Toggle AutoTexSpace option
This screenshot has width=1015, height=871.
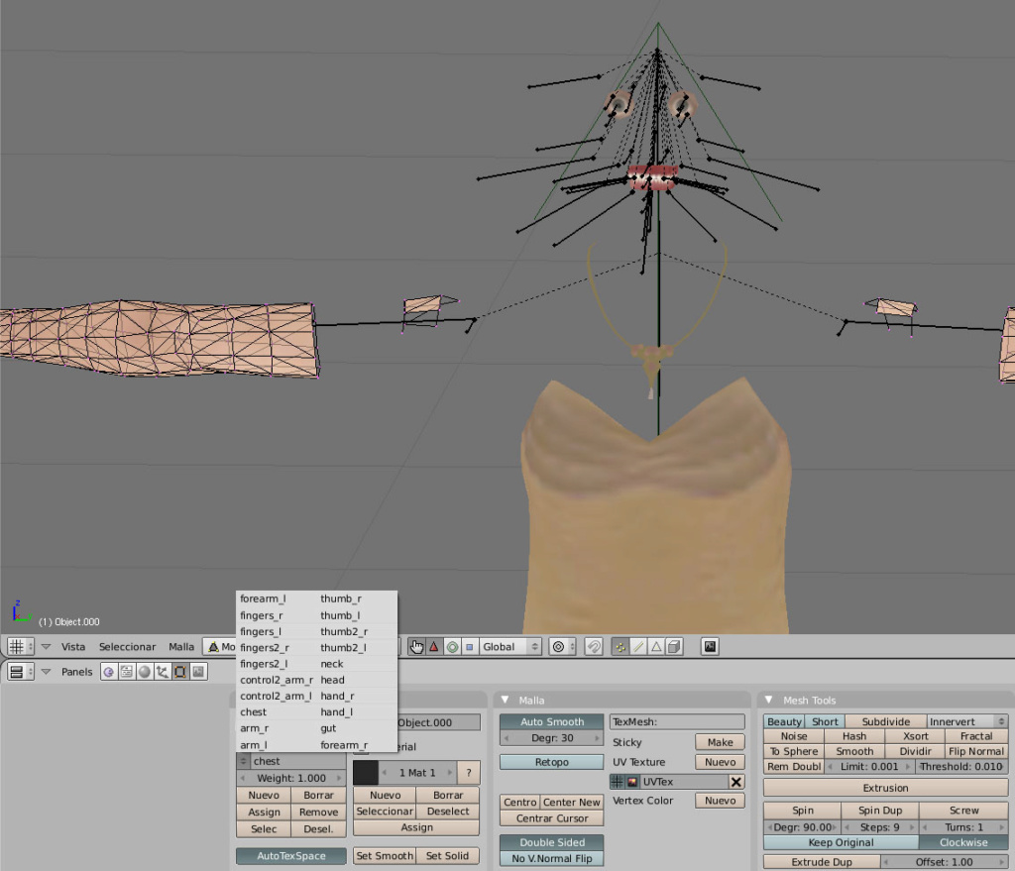point(291,855)
